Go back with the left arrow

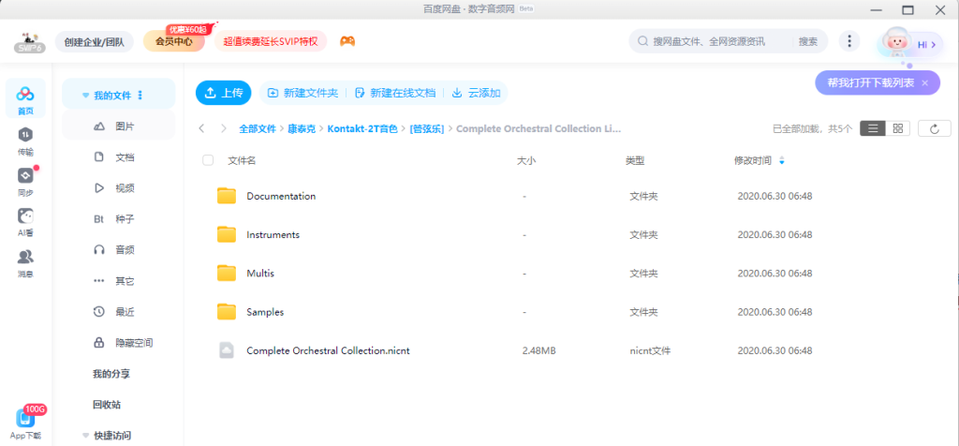point(202,128)
